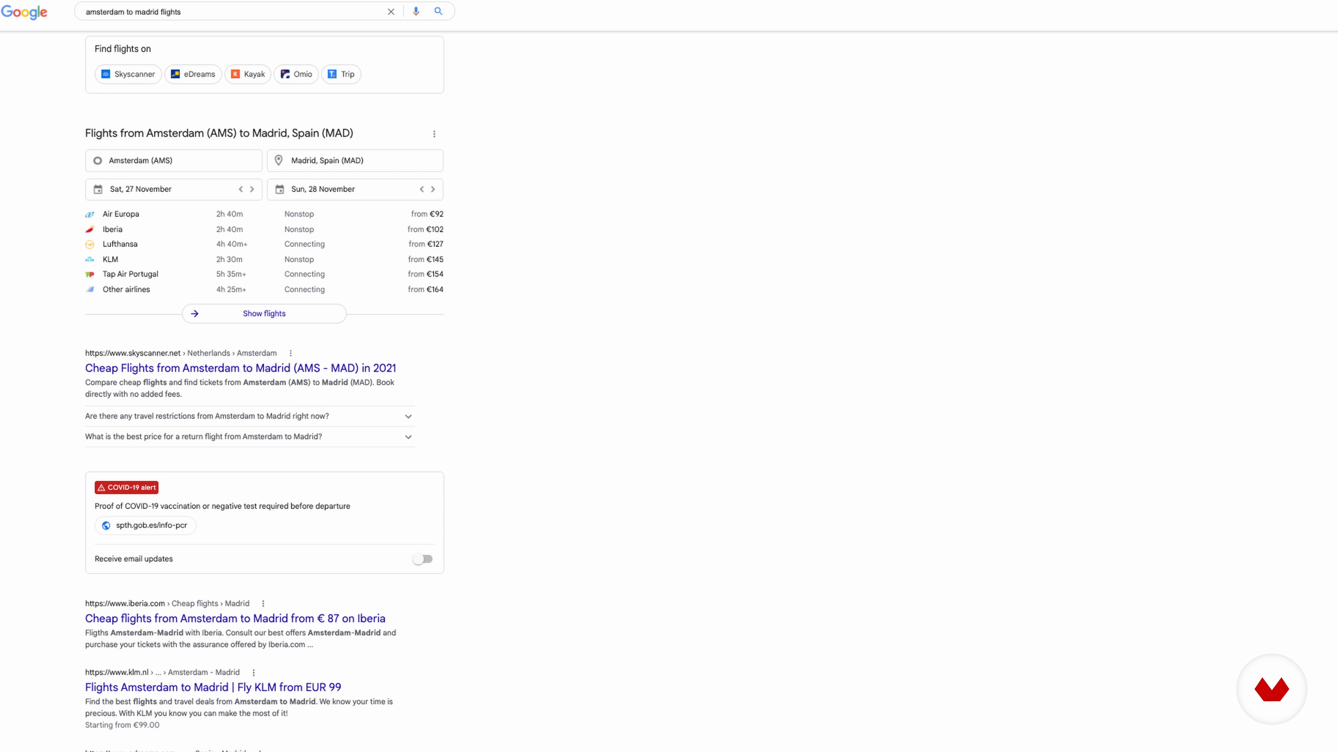Screen dimensions: 1338x752
Task: Click the Lufthansa airline logo
Action: 90,244
